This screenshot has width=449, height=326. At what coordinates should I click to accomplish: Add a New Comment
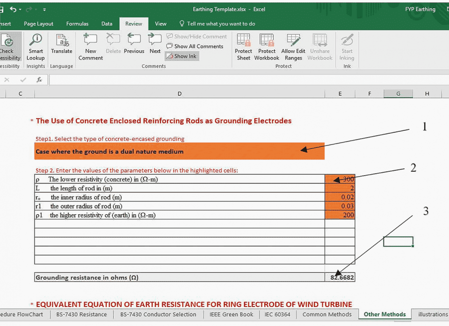(90, 47)
